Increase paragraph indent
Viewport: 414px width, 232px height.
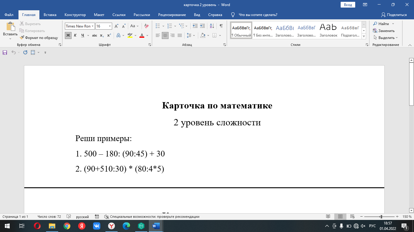click(202, 26)
